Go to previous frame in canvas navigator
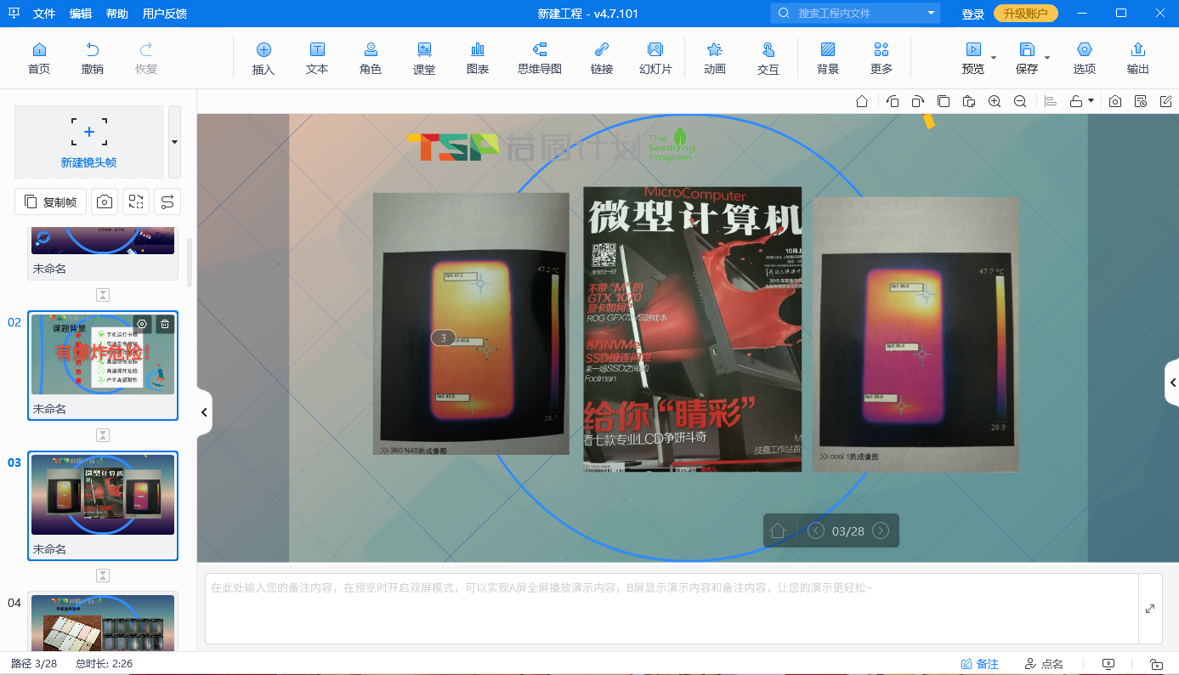The image size is (1179, 675). [x=816, y=530]
